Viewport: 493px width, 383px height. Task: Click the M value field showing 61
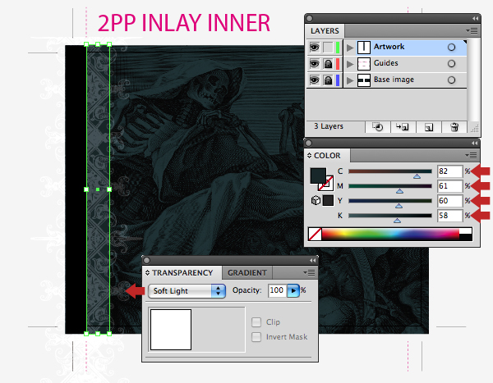pos(449,186)
